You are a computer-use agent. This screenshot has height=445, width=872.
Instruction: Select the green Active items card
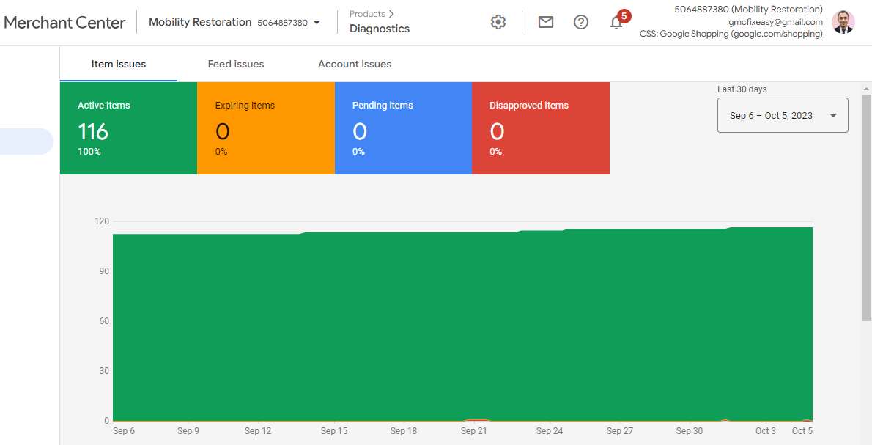(128, 128)
